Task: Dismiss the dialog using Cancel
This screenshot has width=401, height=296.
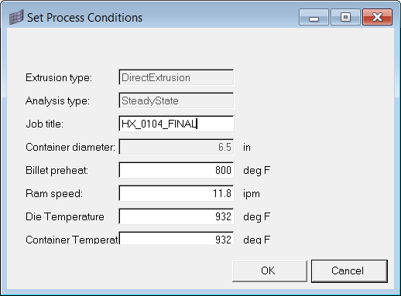Action: coord(349,271)
